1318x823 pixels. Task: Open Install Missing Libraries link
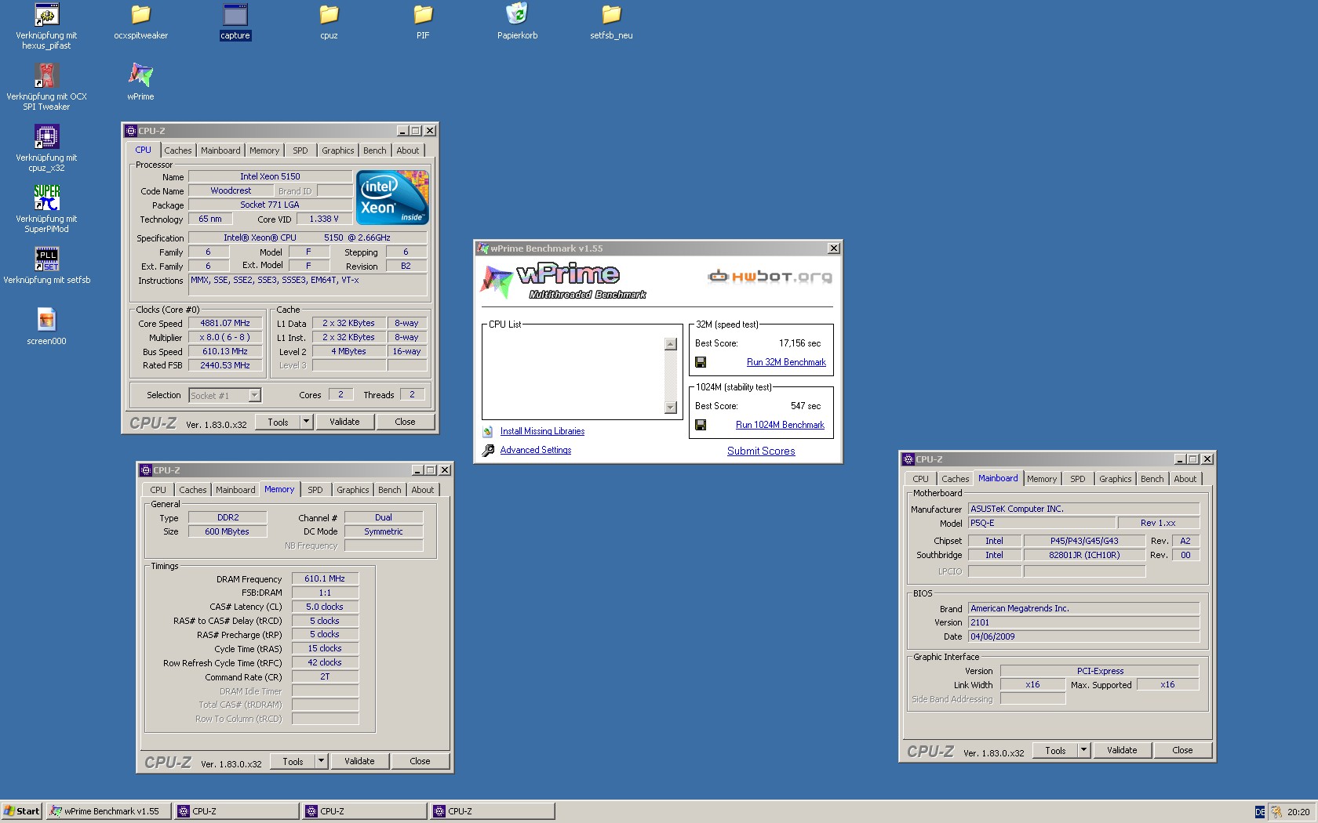542,431
